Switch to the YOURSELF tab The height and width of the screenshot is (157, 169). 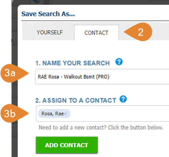pos(50,32)
